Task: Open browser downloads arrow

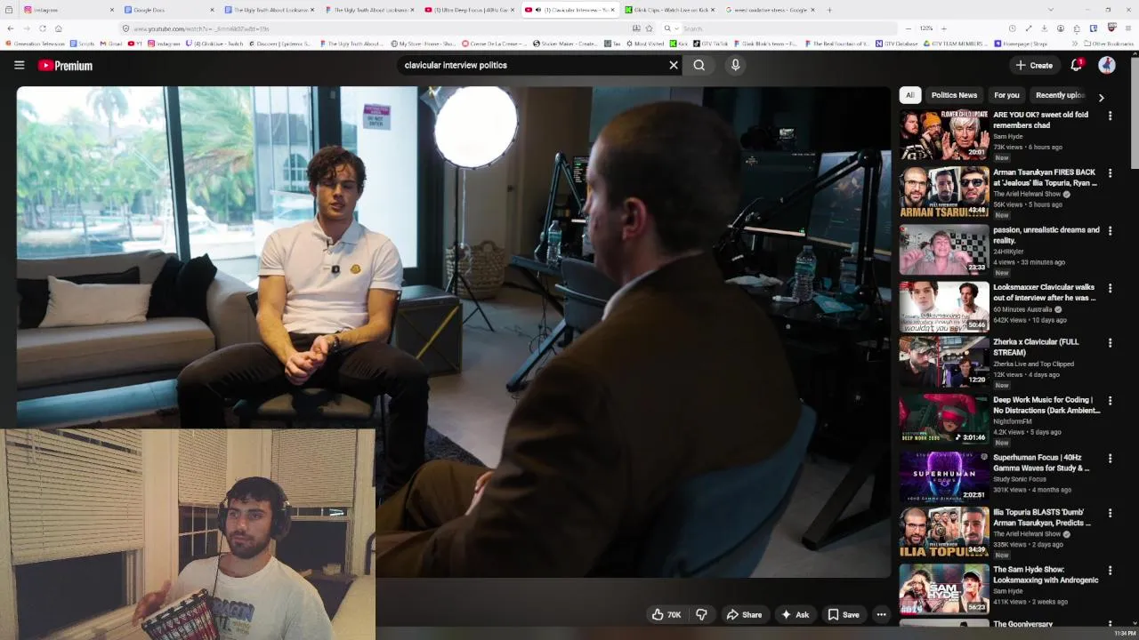Action: [1044, 28]
